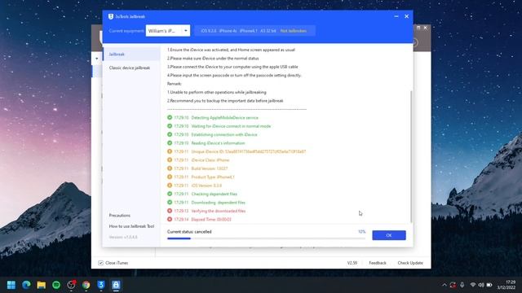Open the Precautions link

pos(120,215)
